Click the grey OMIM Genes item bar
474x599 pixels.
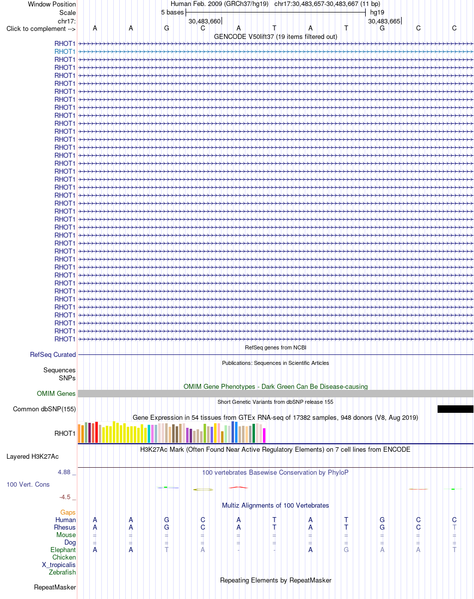tap(275, 394)
